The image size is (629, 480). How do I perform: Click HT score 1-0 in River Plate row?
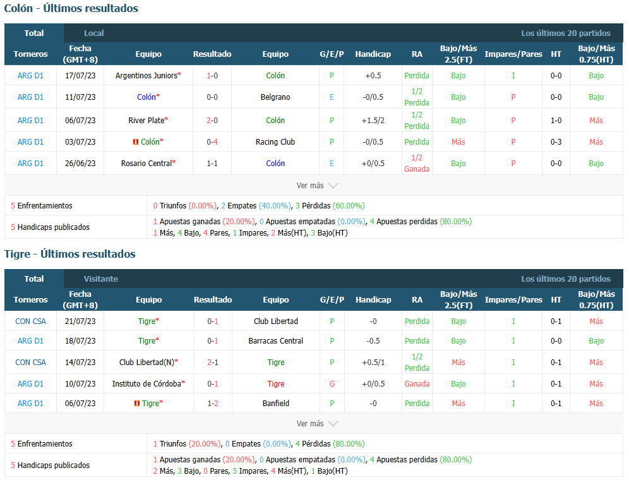click(556, 121)
